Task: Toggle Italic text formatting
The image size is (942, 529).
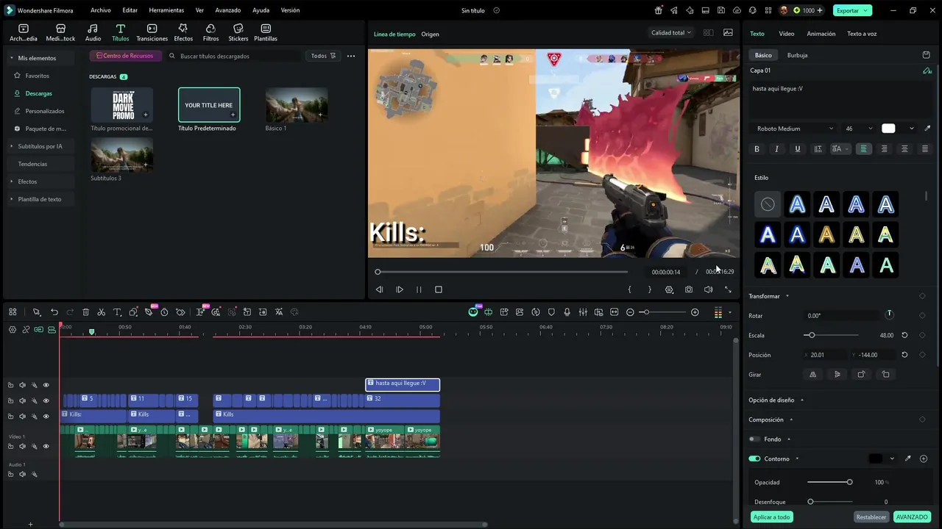Action: (776, 149)
